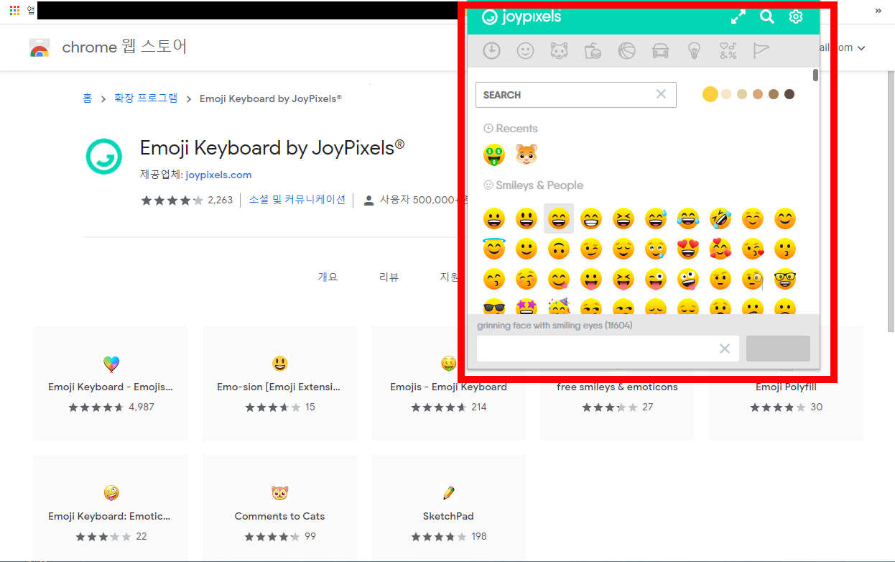The height and width of the screenshot is (562, 895).
Task: Pick the smiling face with halo emoji
Action: [494, 249]
